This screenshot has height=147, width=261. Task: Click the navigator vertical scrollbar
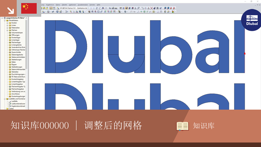pyautogui.click(x=26, y=44)
